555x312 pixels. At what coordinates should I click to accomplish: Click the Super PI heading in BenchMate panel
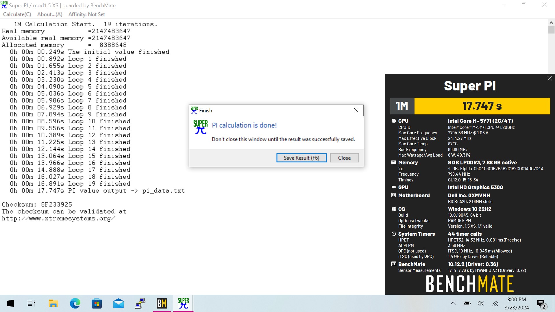[x=470, y=86]
